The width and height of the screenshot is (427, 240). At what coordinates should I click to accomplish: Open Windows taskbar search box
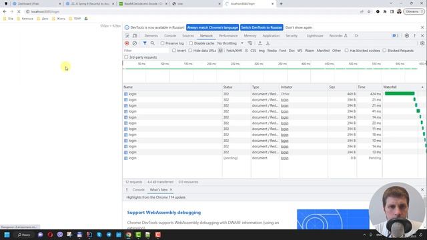(x=24, y=235)
